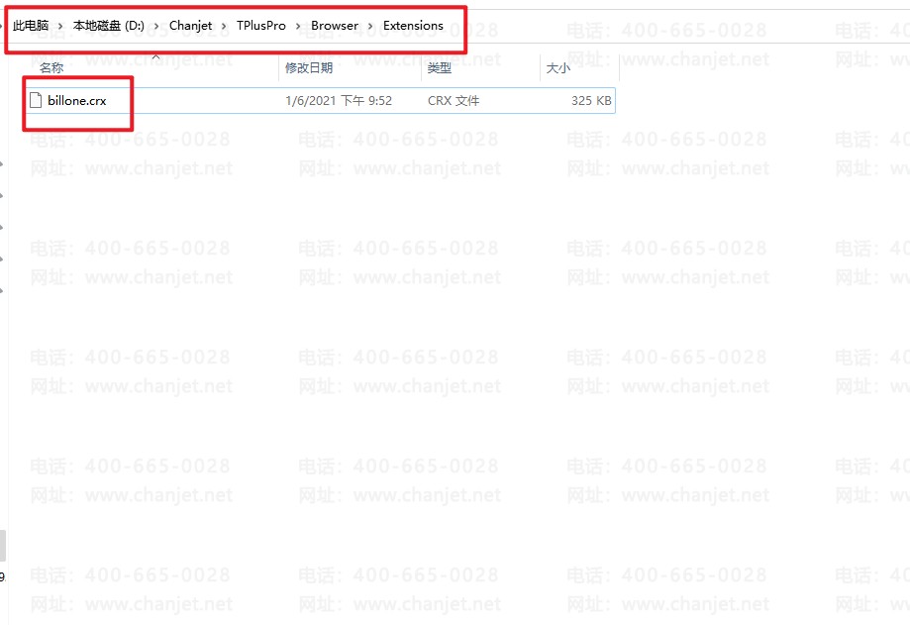
Task: Open the chevron between Browser and Extensions
Action: coord(370,26)
